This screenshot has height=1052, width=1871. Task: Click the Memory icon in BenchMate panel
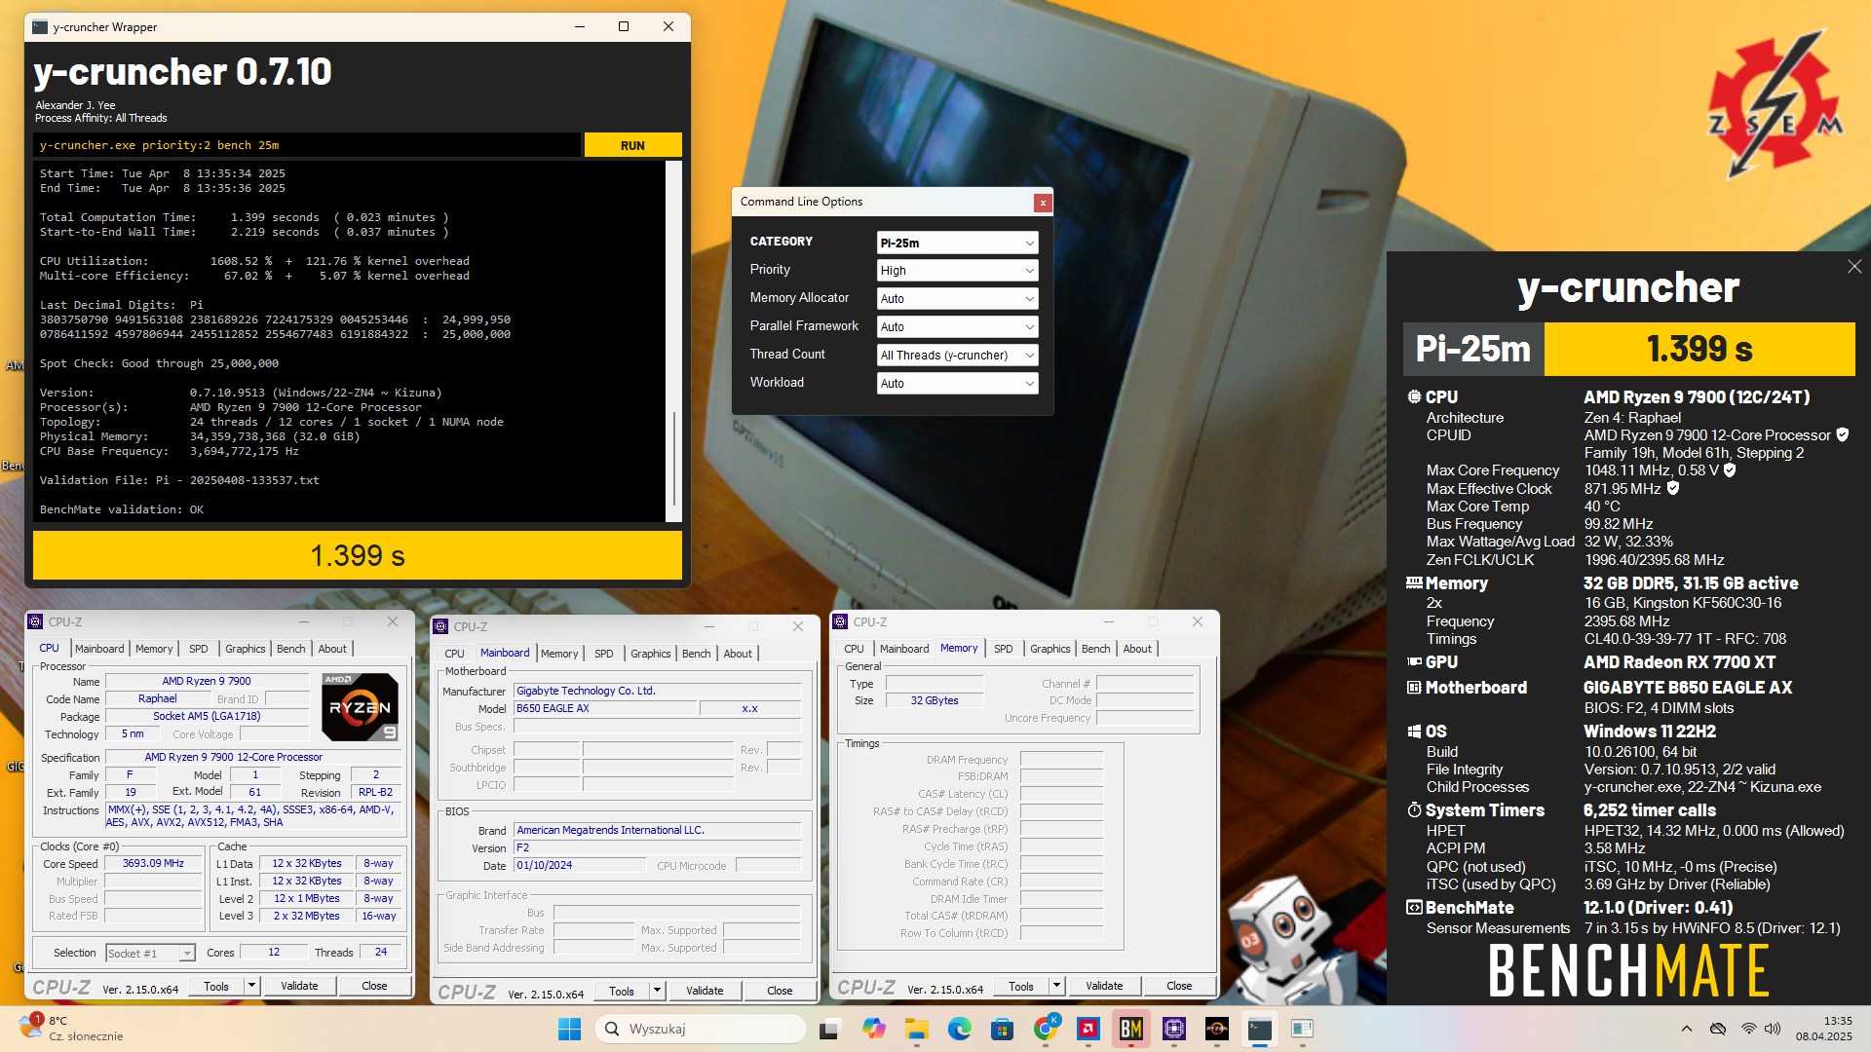point(1414,582)
